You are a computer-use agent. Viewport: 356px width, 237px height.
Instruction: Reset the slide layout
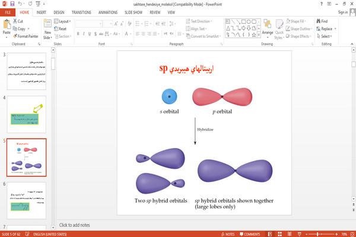pyautogui.click(x=61, y=29)
